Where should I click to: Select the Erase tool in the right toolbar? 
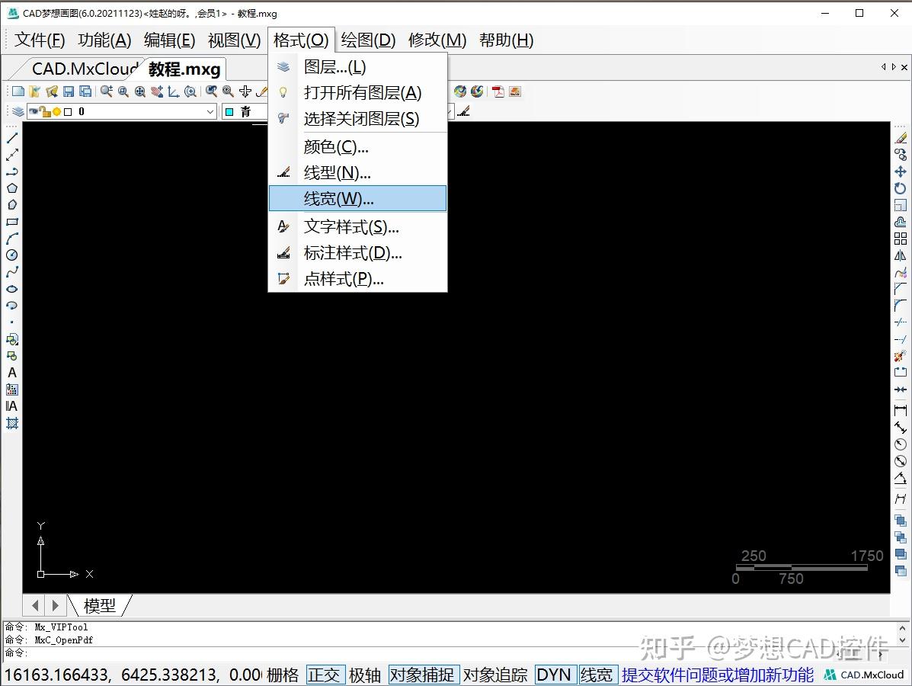[x=901, y=138]
